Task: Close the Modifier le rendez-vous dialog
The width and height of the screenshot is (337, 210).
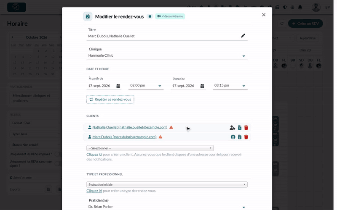Action: tap(264, 15)
